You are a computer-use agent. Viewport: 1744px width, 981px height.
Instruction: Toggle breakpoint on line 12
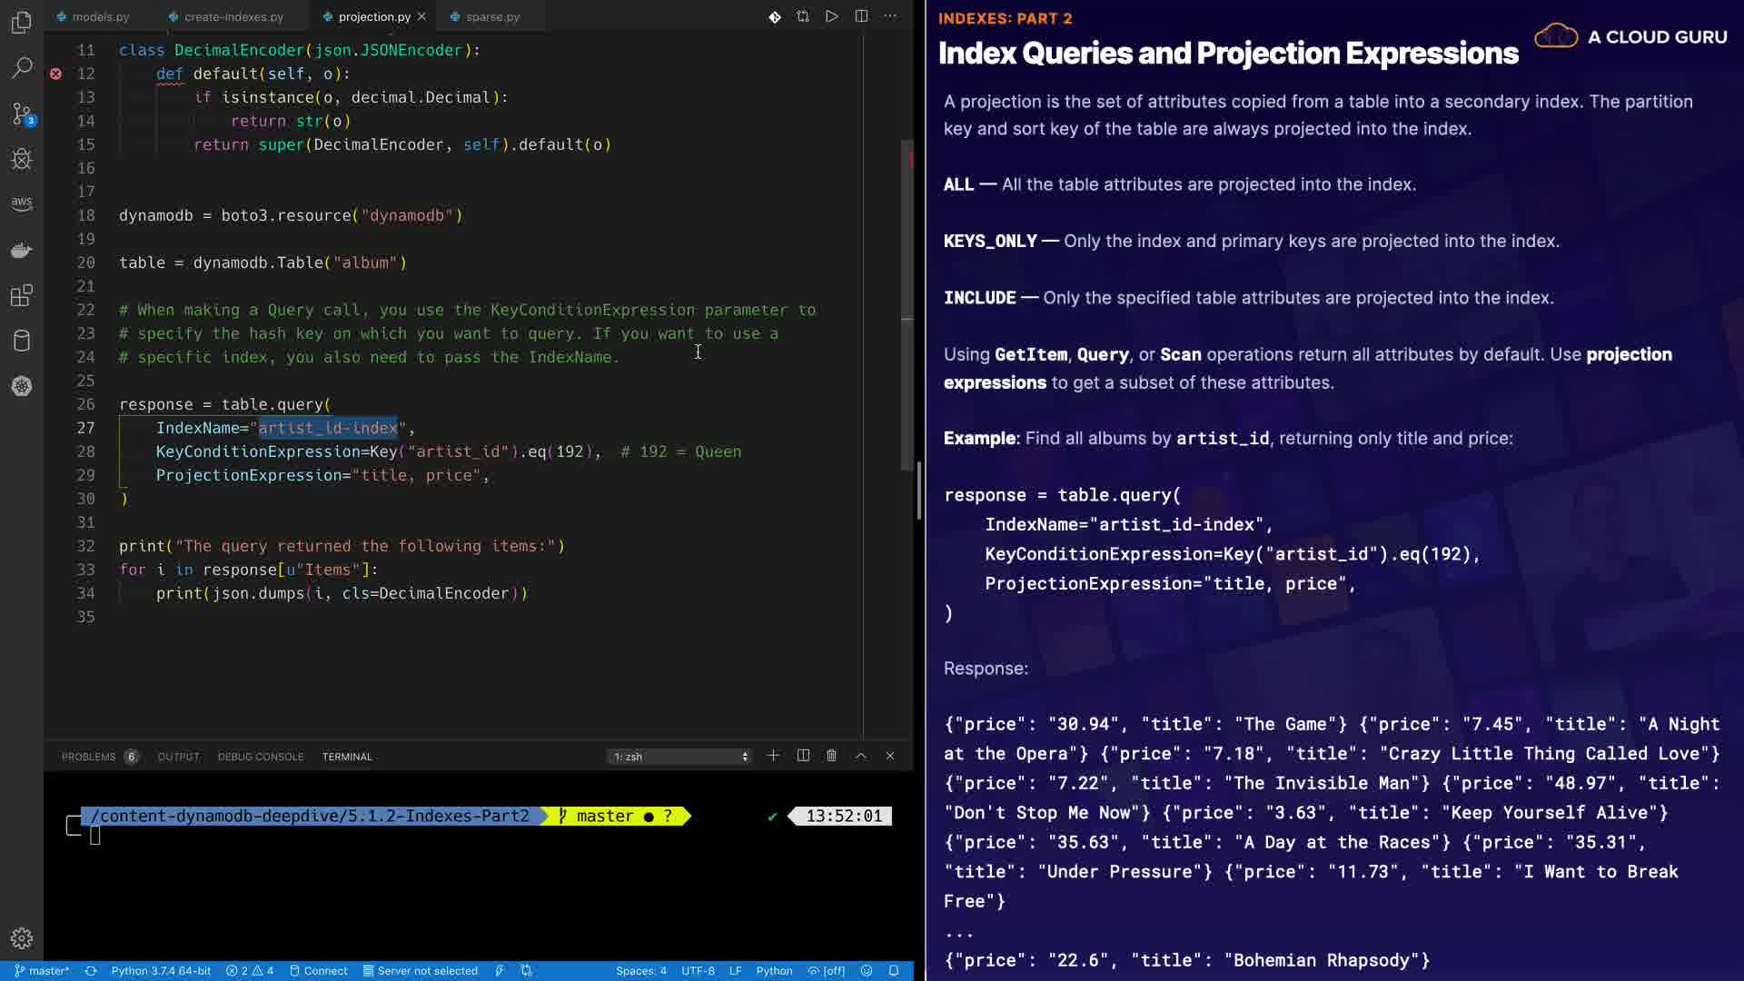pos(55,74)
